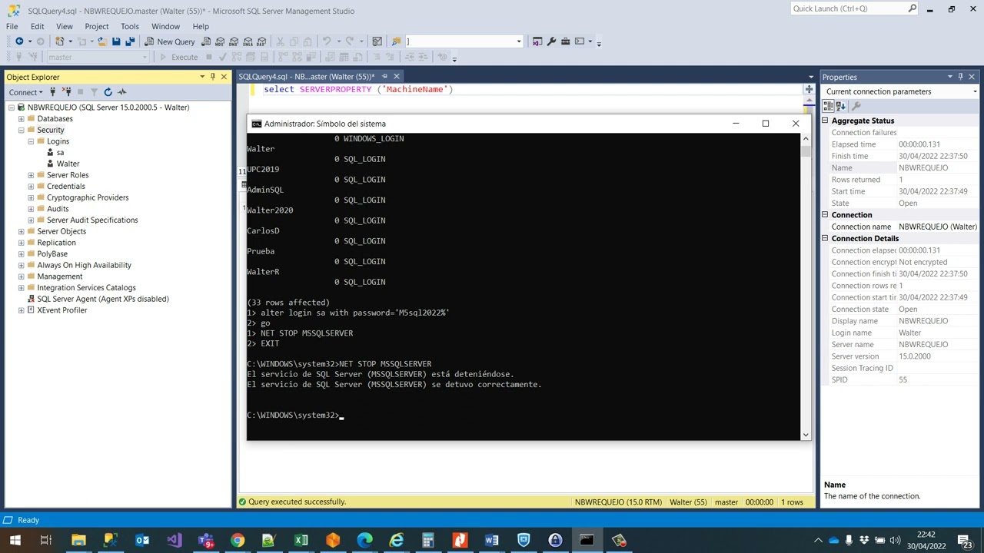Expand the Management folder
Screen dimensions: 984x553
pos(22,276)
